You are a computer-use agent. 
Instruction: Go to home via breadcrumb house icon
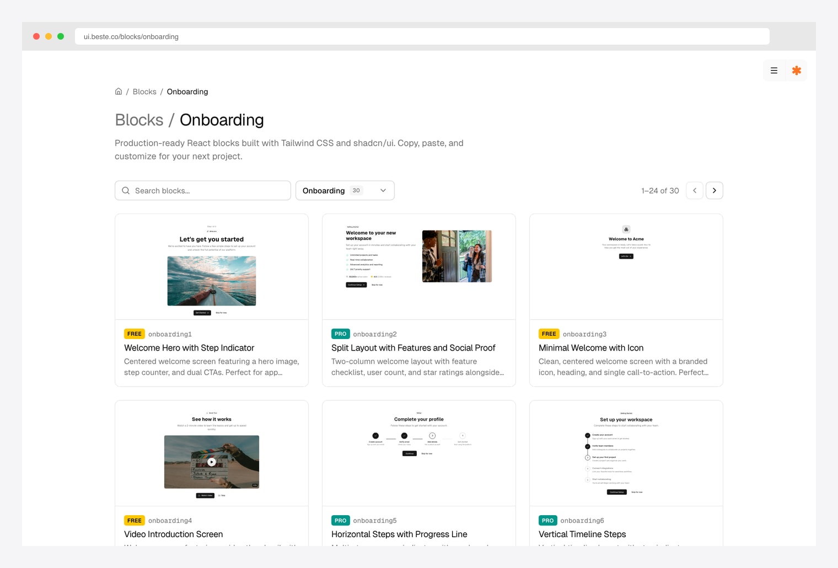[119, 91]
